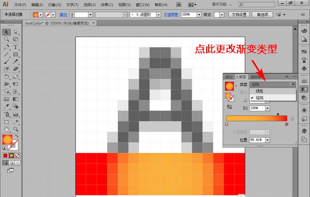Image resolution: width=310 pixels, height=197 pixels.
Task: Select the Line Segment tool
Action: click(x=6, y=55)
